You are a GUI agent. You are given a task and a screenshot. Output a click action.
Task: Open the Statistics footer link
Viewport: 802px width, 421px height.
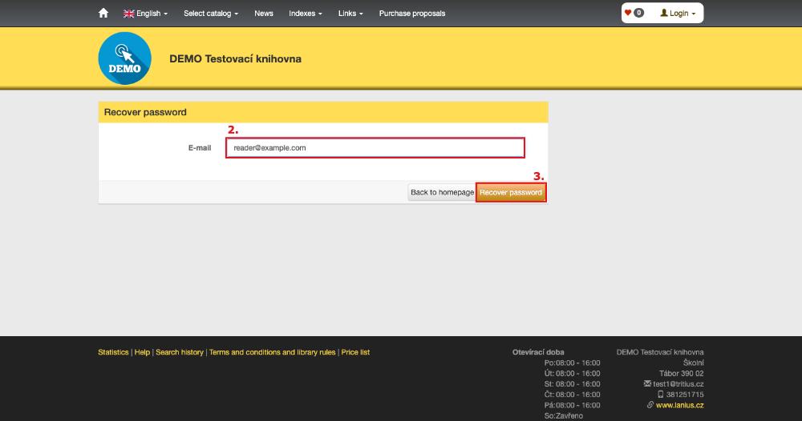pos(113,352)
